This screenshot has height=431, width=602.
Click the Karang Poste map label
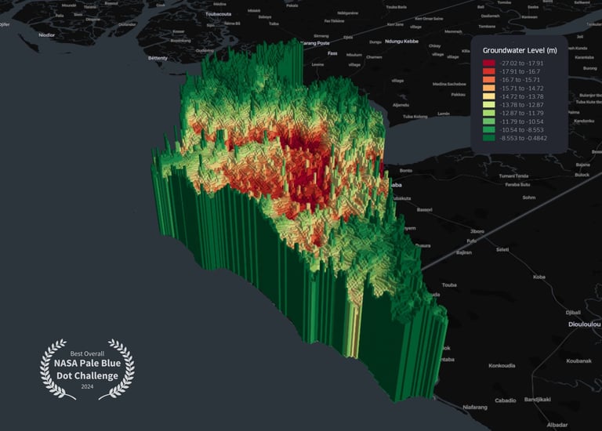[316, 43]
